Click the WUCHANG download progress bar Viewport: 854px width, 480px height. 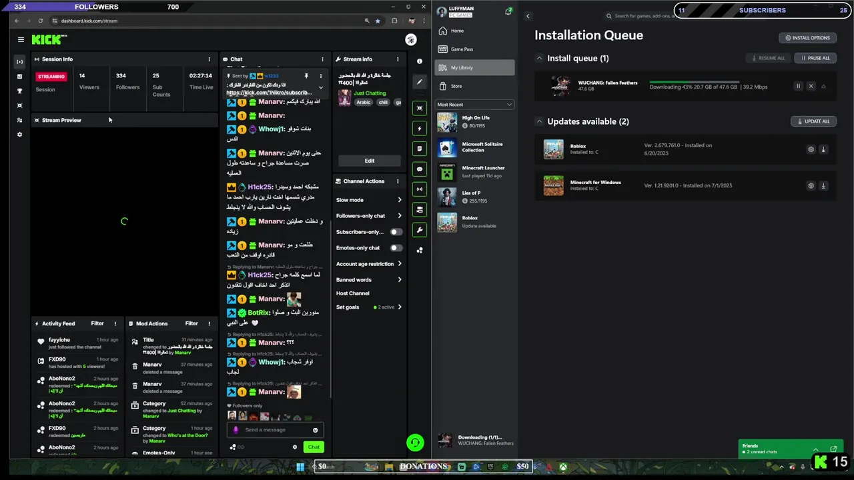(x=693, y=83)
